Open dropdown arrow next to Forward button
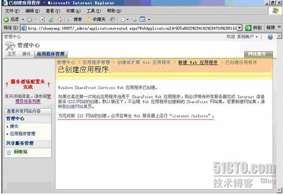Screen dimensions: 283x195 (x=36, y=19)
